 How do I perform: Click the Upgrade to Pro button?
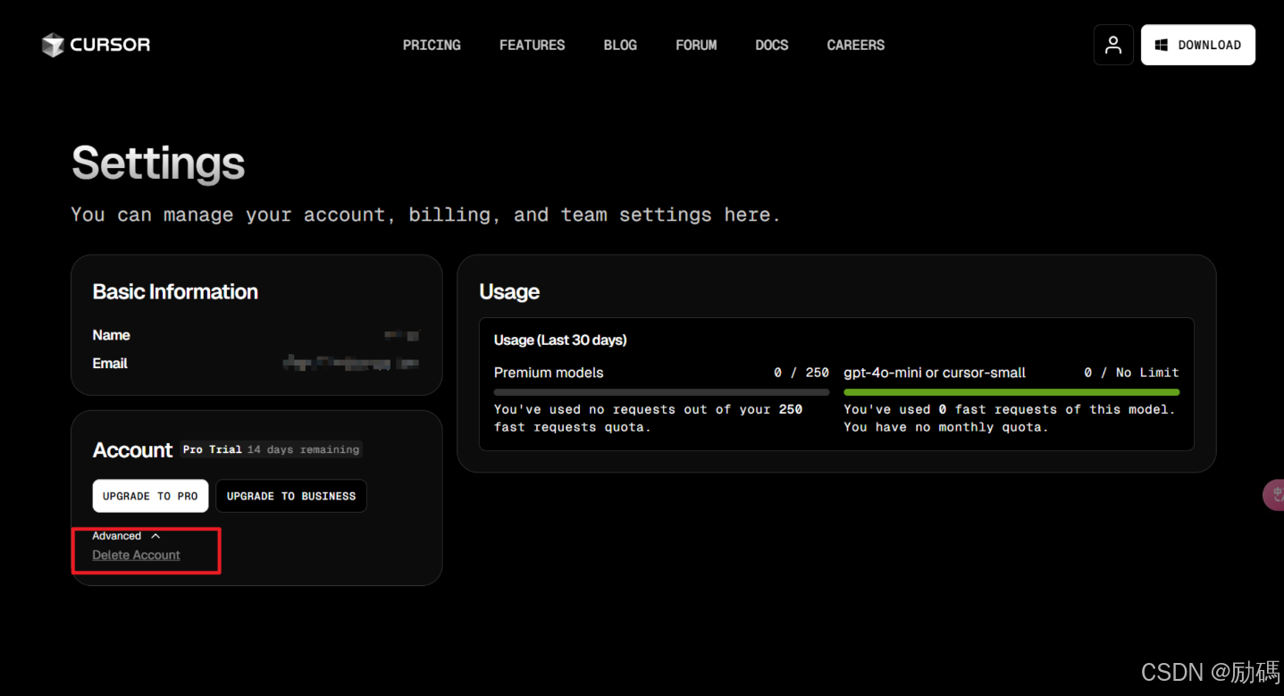coord(150,496)
